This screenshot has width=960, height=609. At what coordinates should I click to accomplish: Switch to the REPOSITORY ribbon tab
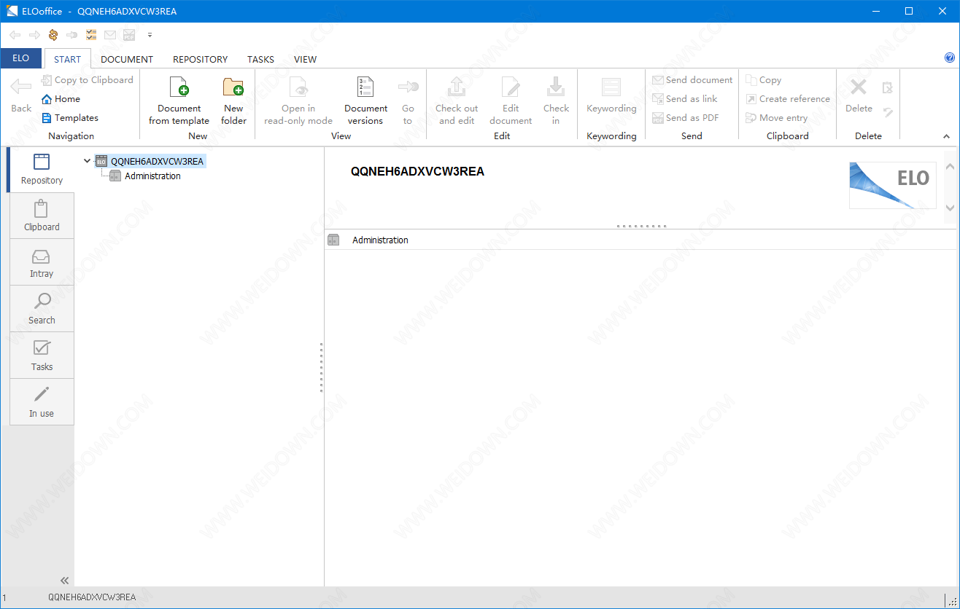200,59
